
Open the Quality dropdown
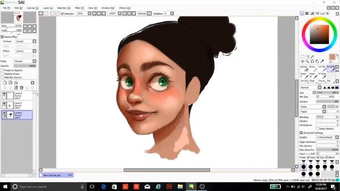click(327, 137)
